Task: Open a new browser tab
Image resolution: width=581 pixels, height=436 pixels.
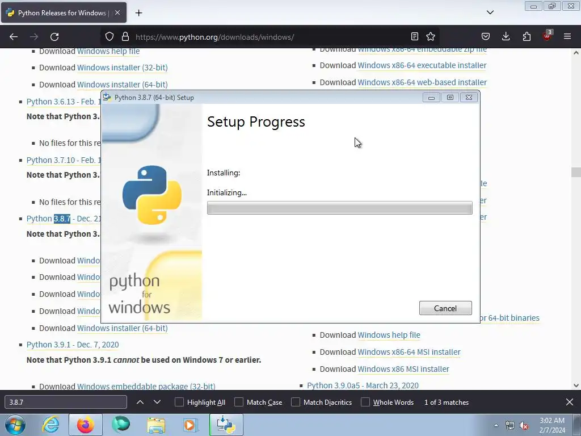Action: click(138, 13)
